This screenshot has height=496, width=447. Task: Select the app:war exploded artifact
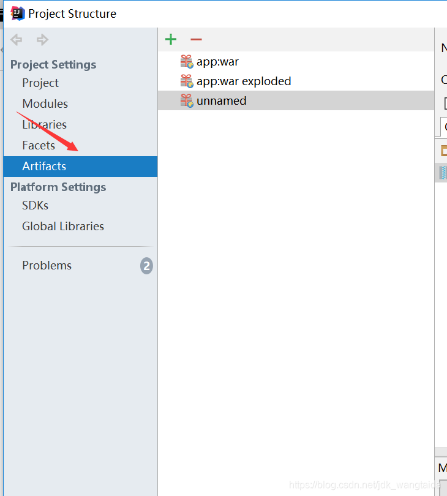(x=244, y=81)
